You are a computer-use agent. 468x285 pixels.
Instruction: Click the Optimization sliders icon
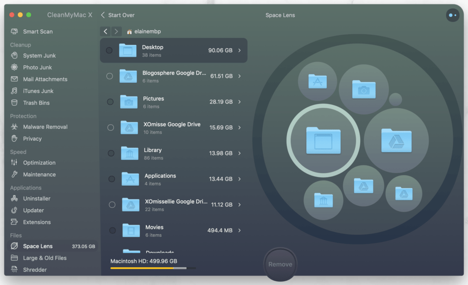pos(14,163)
